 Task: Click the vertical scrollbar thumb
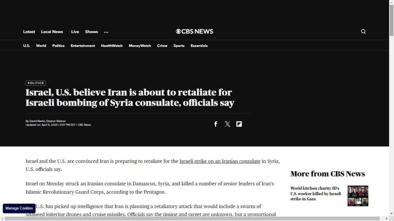pyautogui.click(x=392, y=20)
